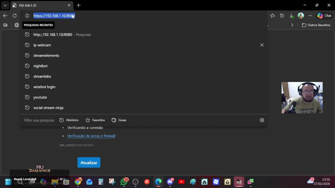The width and height of the screenshot is (335, 188).
Task: Select recent search social stream ninja
Action: click(143, 108)
